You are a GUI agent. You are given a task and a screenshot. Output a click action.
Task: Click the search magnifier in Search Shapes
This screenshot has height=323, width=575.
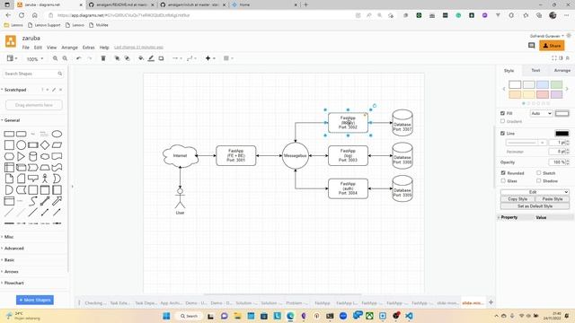click(x=60, y=74)
